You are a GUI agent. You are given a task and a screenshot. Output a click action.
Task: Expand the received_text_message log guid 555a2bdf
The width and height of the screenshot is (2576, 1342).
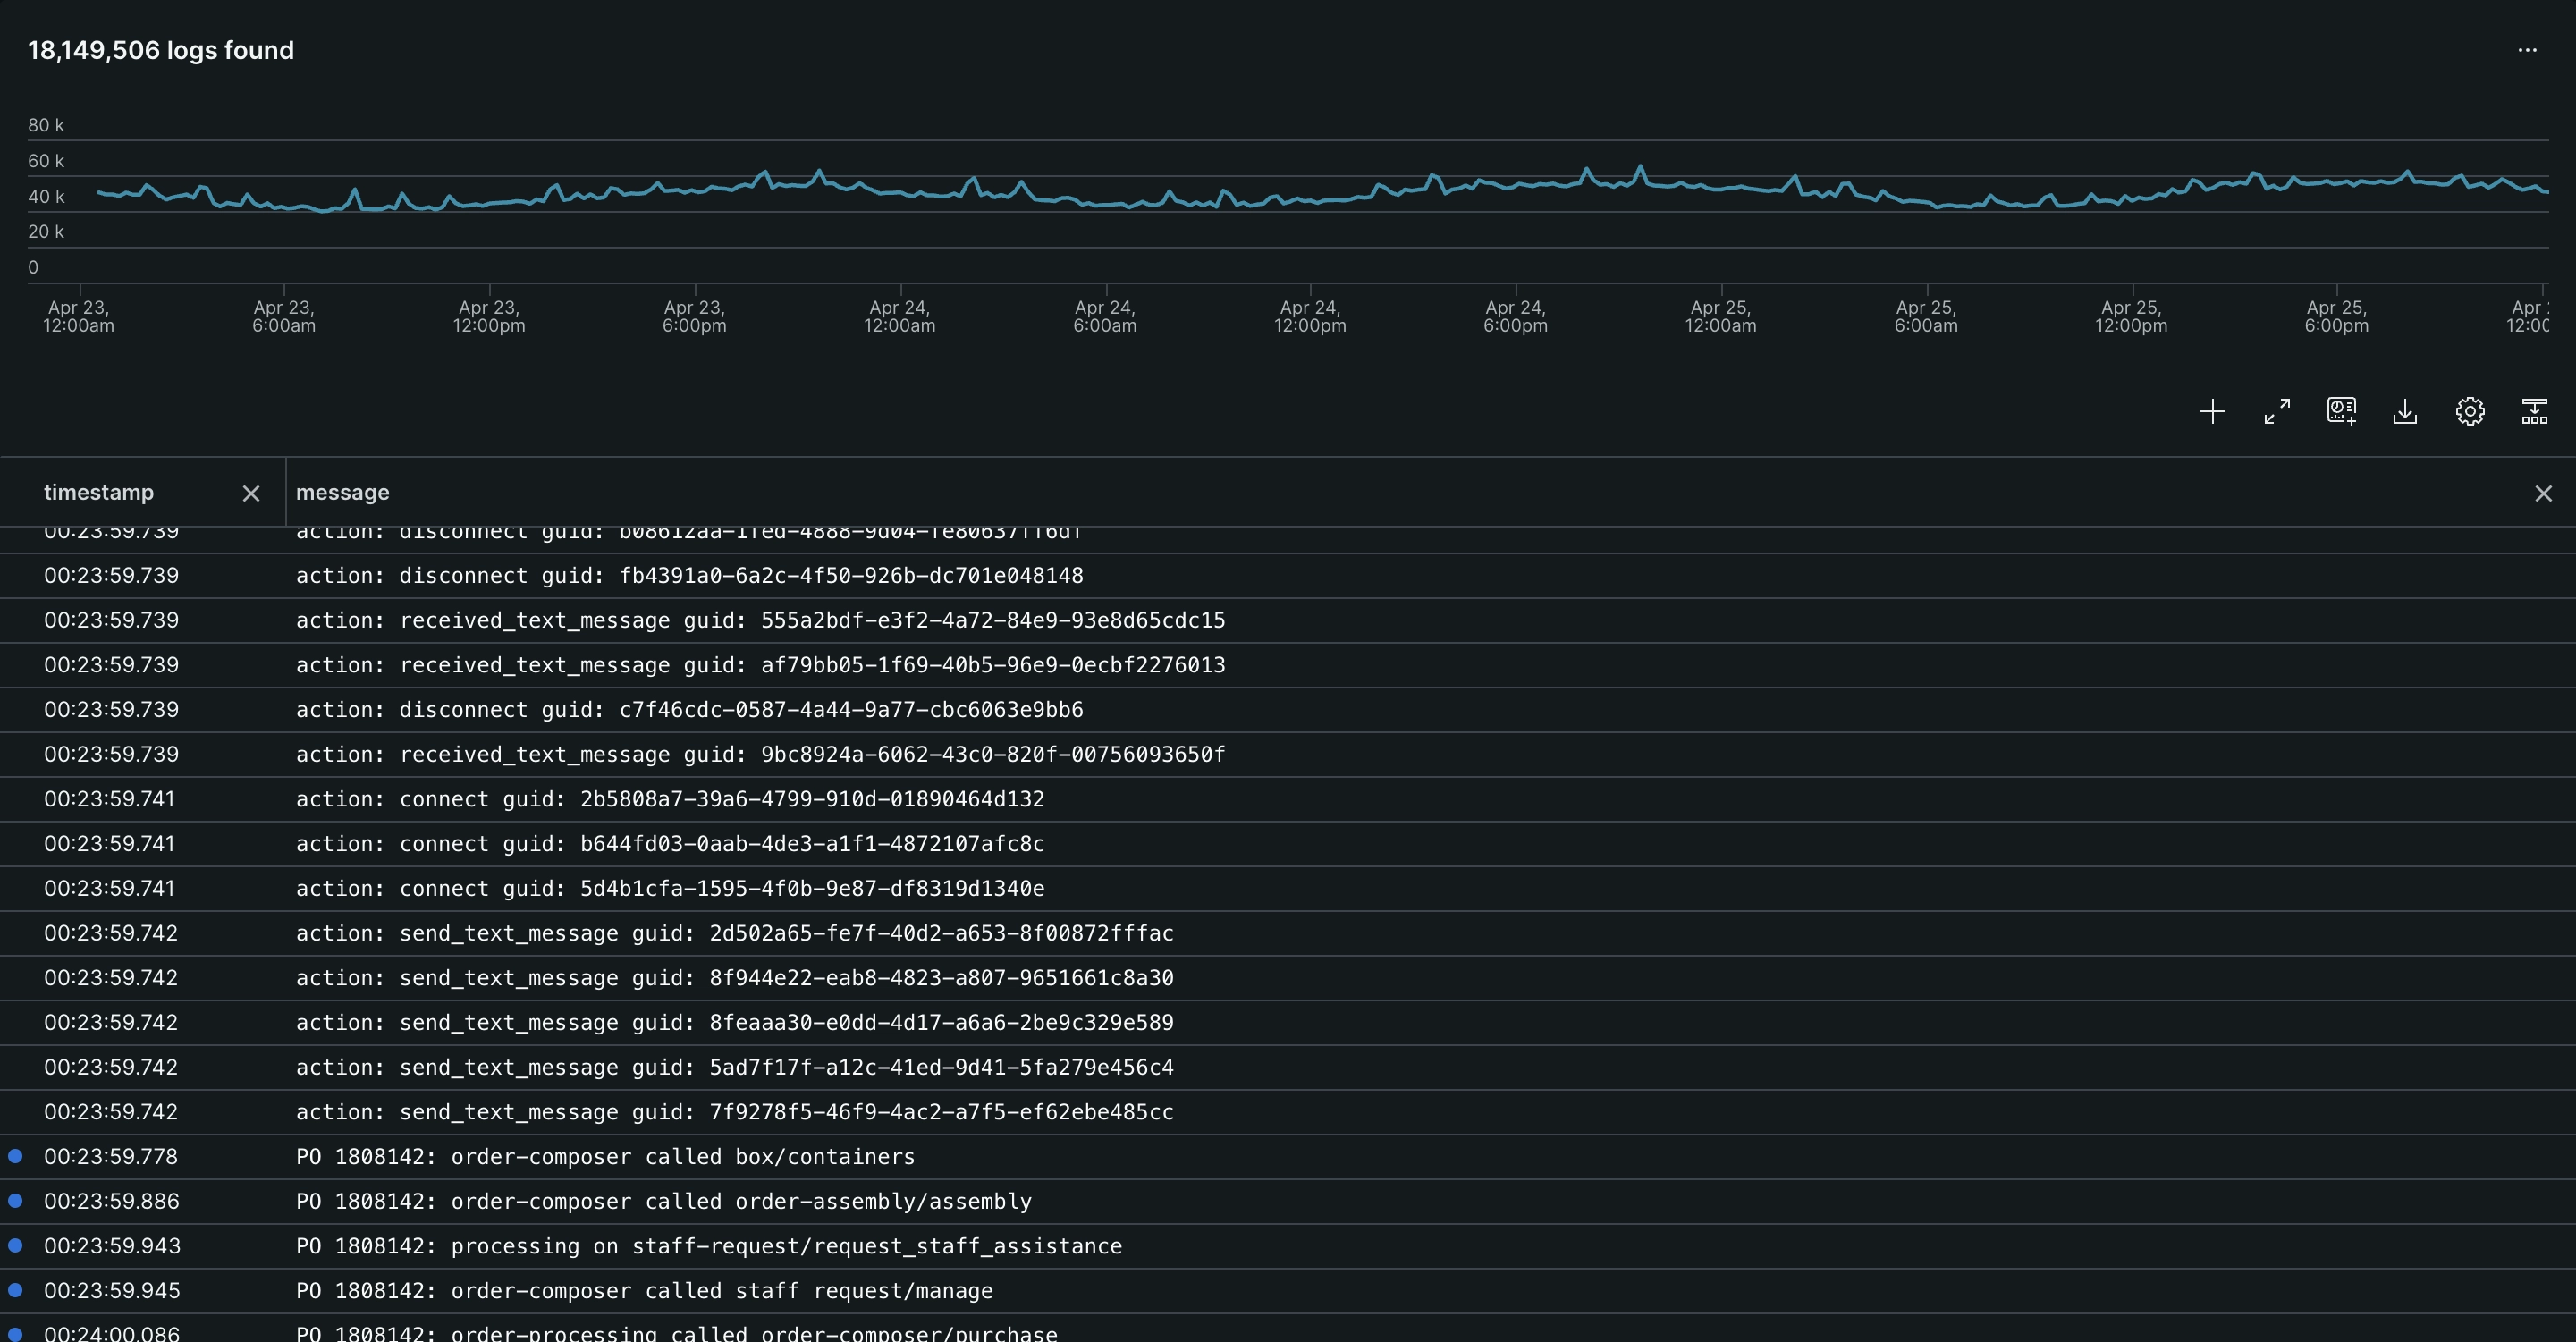tap(760, 621)
